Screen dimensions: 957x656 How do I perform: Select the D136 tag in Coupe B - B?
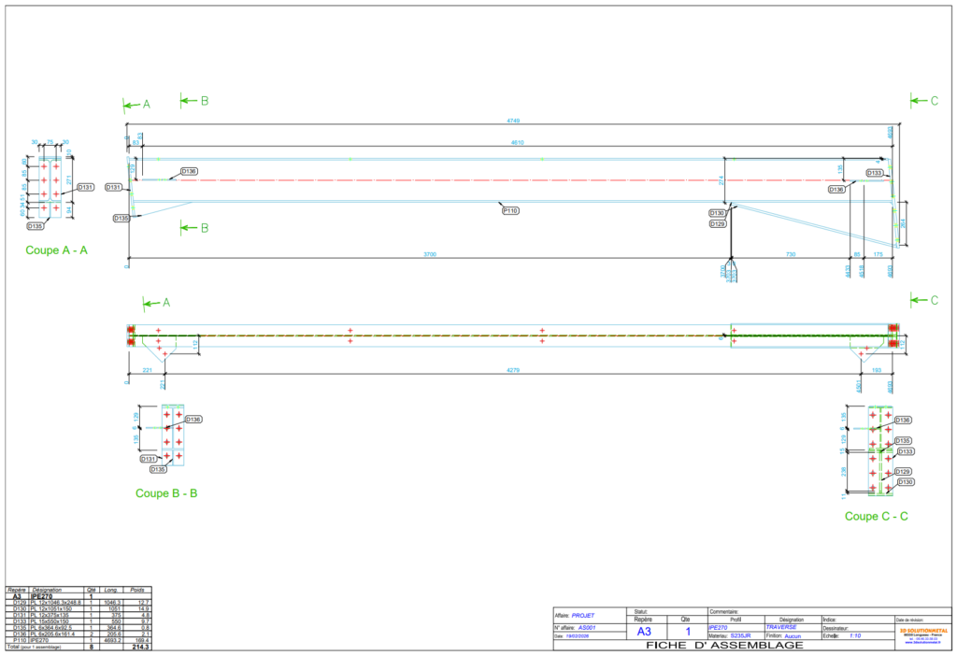[x=193, y=420]
